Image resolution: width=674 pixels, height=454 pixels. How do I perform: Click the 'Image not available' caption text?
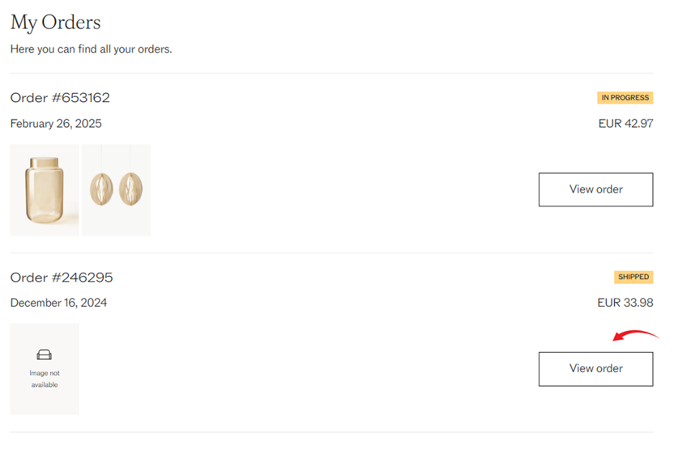(45, 379)
